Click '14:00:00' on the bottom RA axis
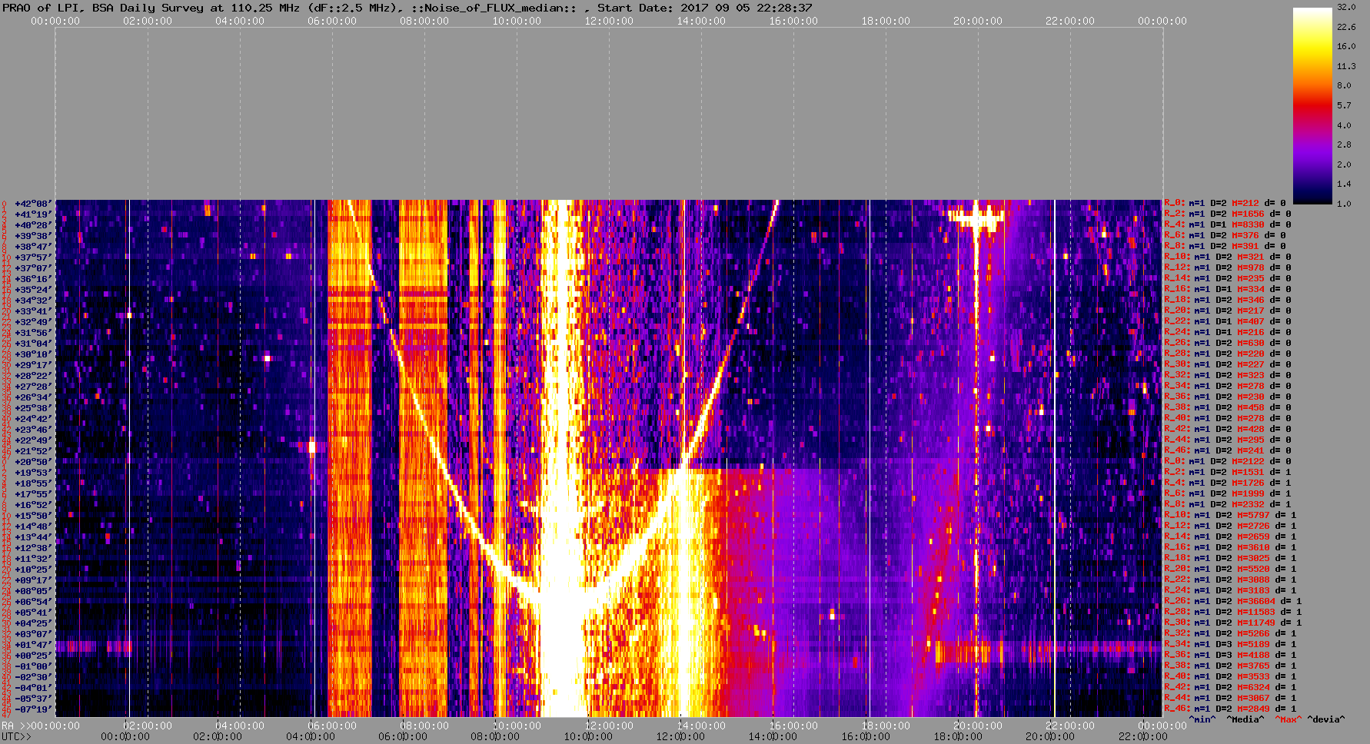The image size is (1370, 744). pos(701,726)
